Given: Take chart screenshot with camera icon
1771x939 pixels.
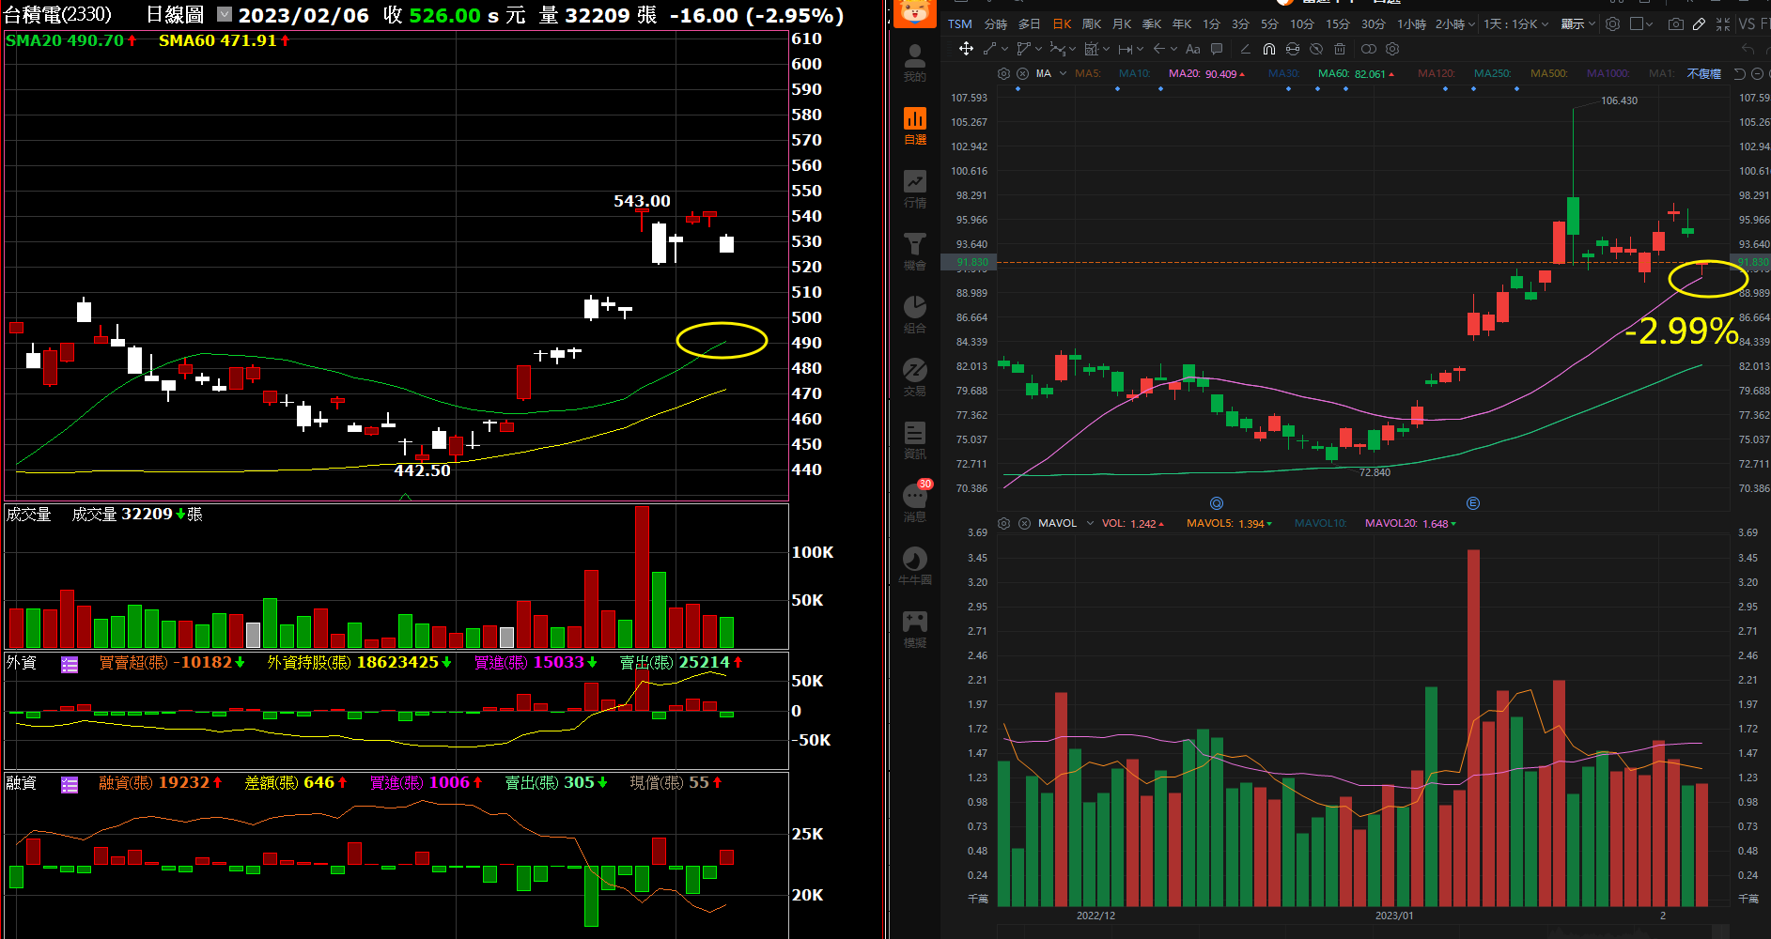Looking at the screenshot, I should tap(1675, 23).
